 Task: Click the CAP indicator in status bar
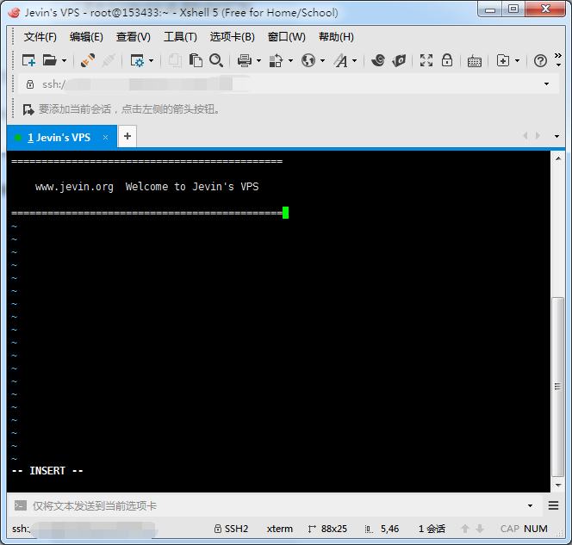click(510, 529)
